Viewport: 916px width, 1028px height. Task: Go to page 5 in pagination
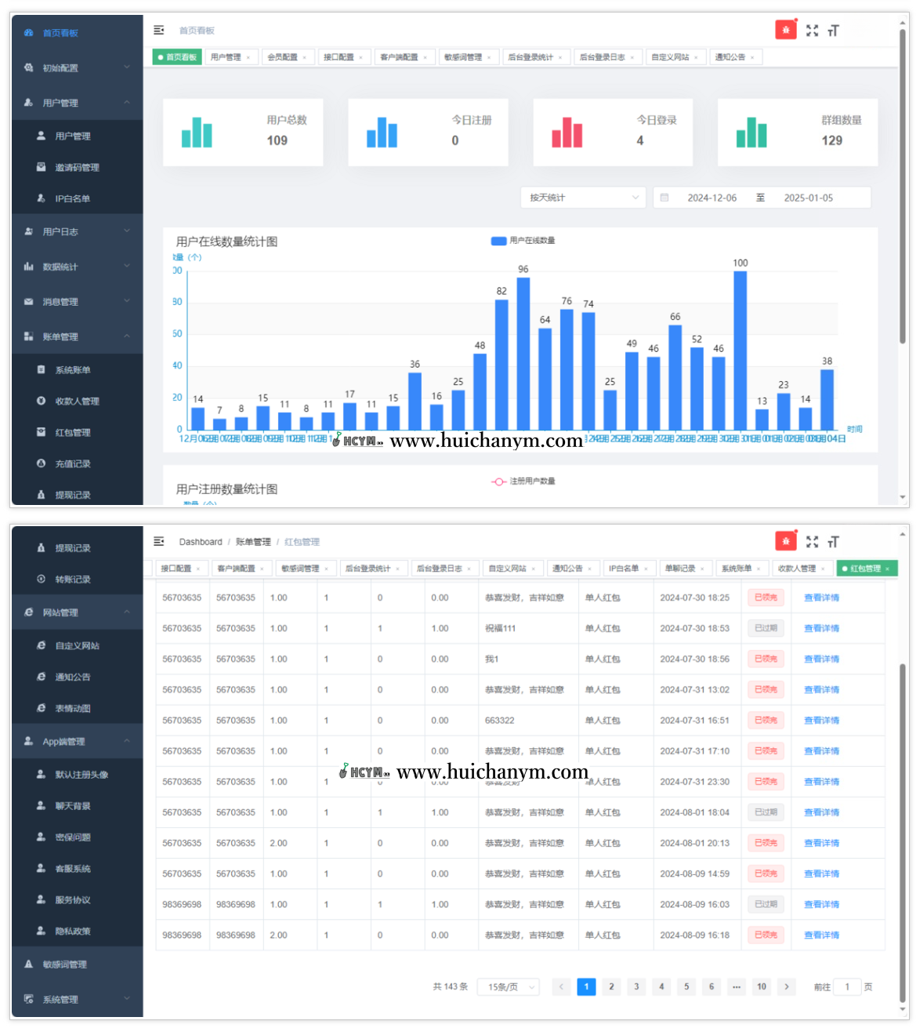pos(686,986)
